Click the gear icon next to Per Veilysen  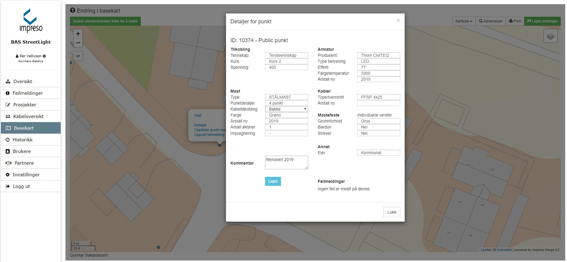44,56
